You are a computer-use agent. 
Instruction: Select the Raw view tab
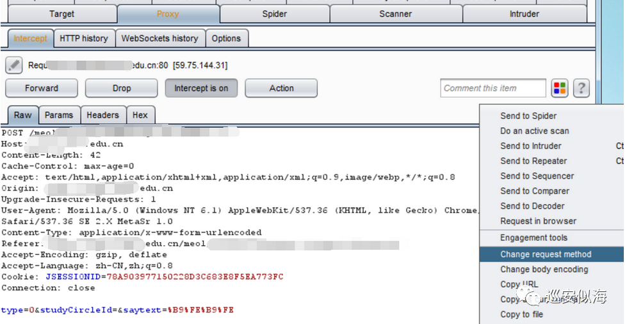coord(23,115)
